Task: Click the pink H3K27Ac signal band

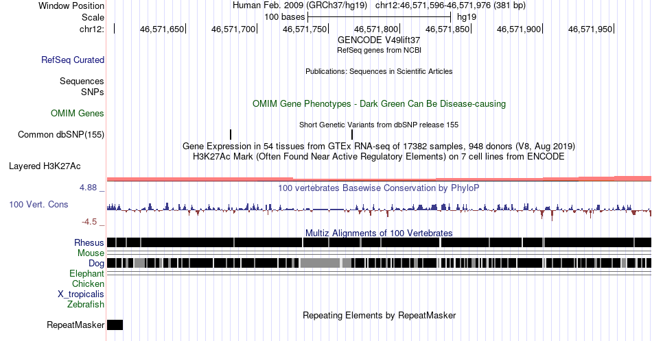Action: (x=379, y=179)
